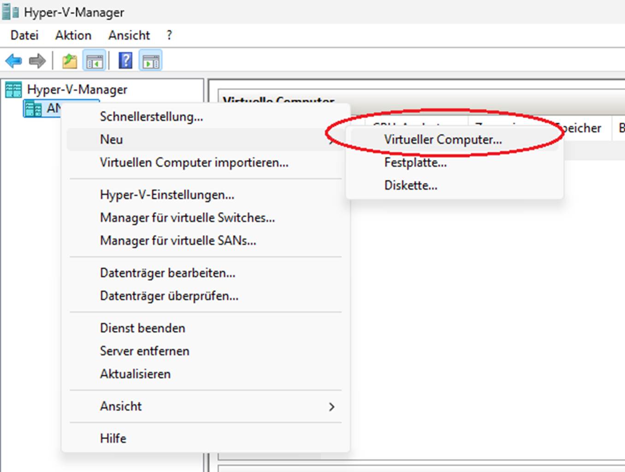Toggle the action pane toolbar icon
This screenshot has height=472, width=625.
tap(151, 61)
